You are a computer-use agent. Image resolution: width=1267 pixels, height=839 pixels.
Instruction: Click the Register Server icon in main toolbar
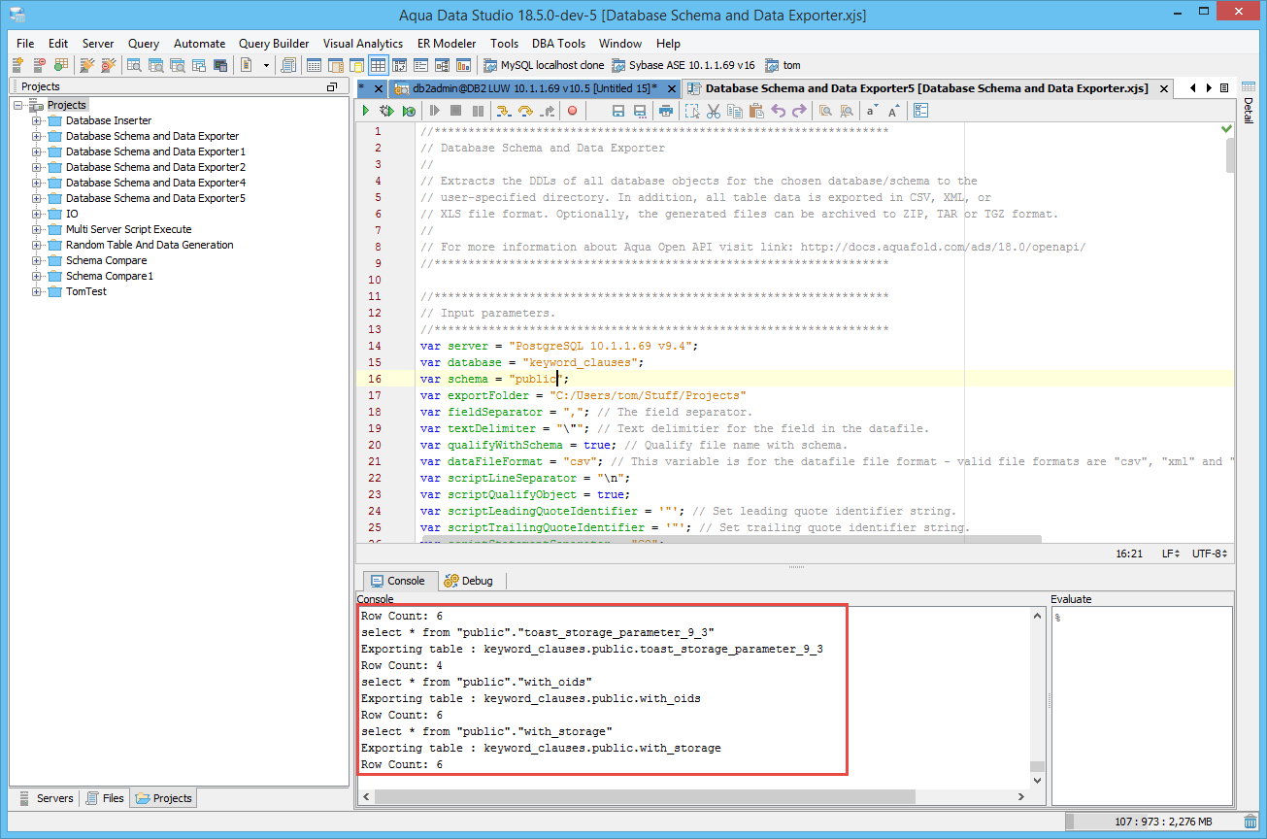[x=17, y=65]
